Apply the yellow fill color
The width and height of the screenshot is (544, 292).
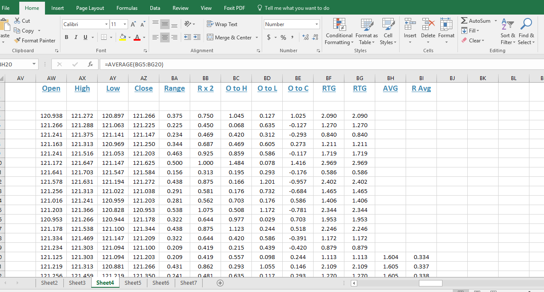(x=123, y=38)
